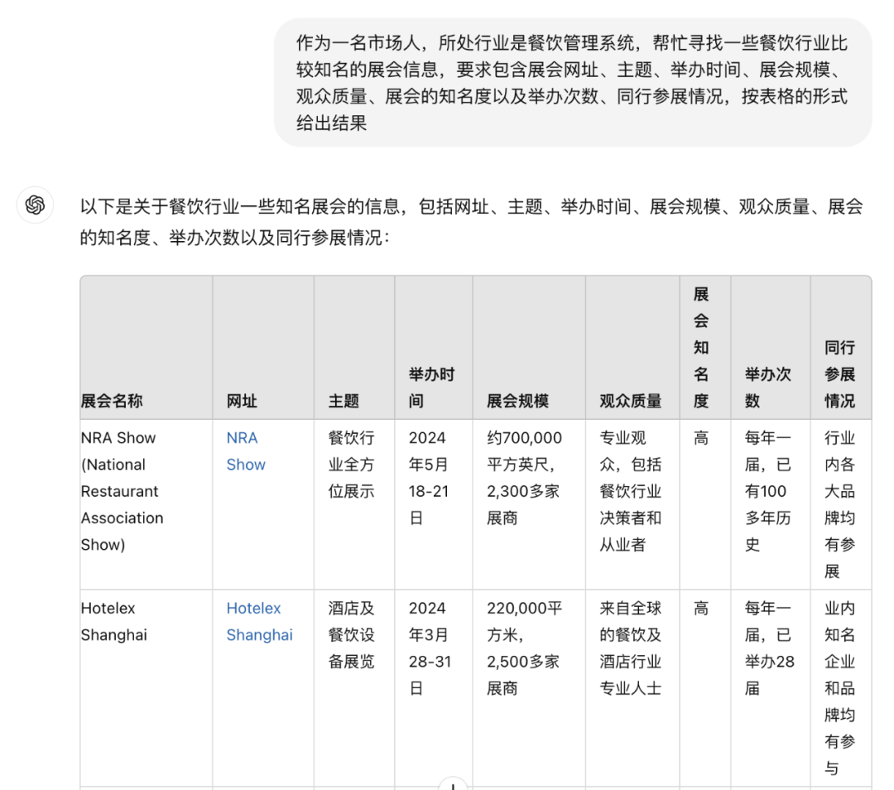Click the 行业内各大品牌均有参展 cell
Screen dimensions: 894x790
click(840, 505)
